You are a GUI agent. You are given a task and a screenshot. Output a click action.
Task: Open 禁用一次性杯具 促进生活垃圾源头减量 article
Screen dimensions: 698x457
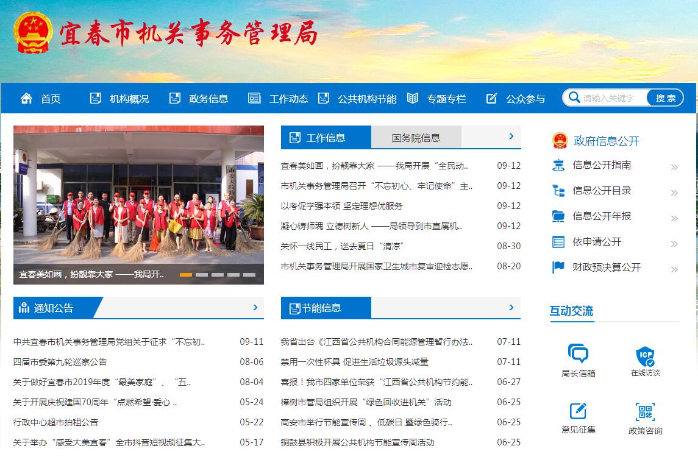[x=354, y=362]
